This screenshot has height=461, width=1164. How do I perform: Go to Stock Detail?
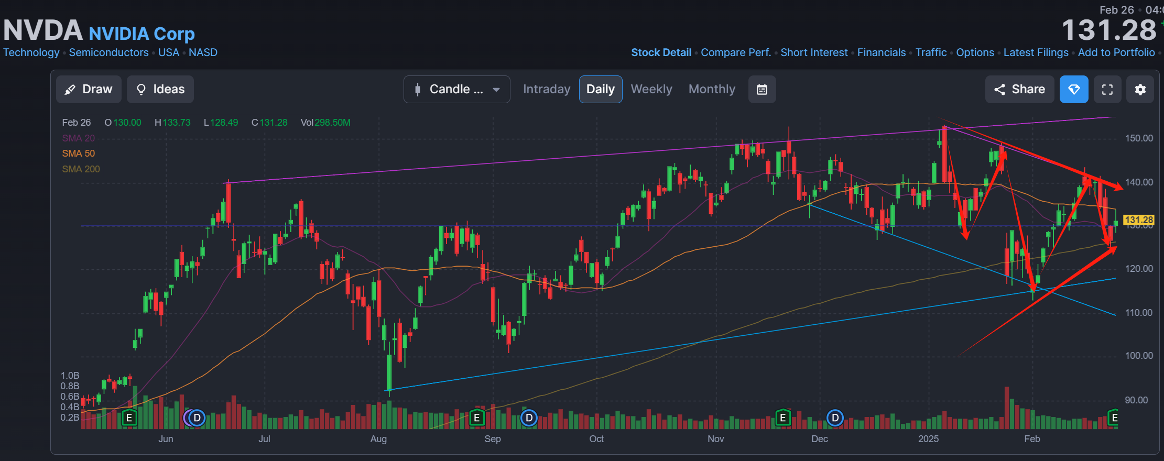661,52
